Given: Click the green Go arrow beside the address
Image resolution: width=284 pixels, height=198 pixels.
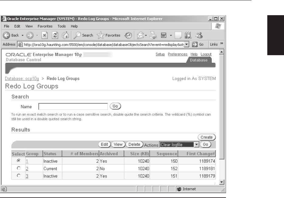Looking at the screenshot, I should coord(195,44).
